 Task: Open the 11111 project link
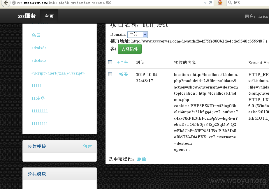coord(36,86)
